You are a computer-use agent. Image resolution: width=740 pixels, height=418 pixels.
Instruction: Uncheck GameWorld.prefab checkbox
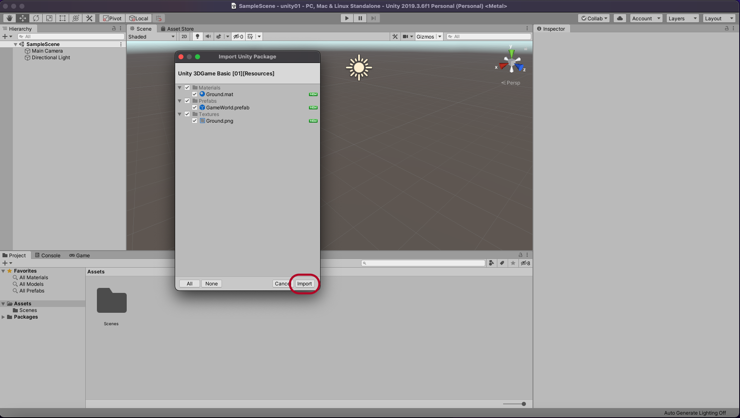click(x=195, y=107)
